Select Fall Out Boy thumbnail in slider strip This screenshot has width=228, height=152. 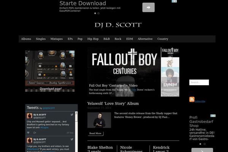(170, 52)
